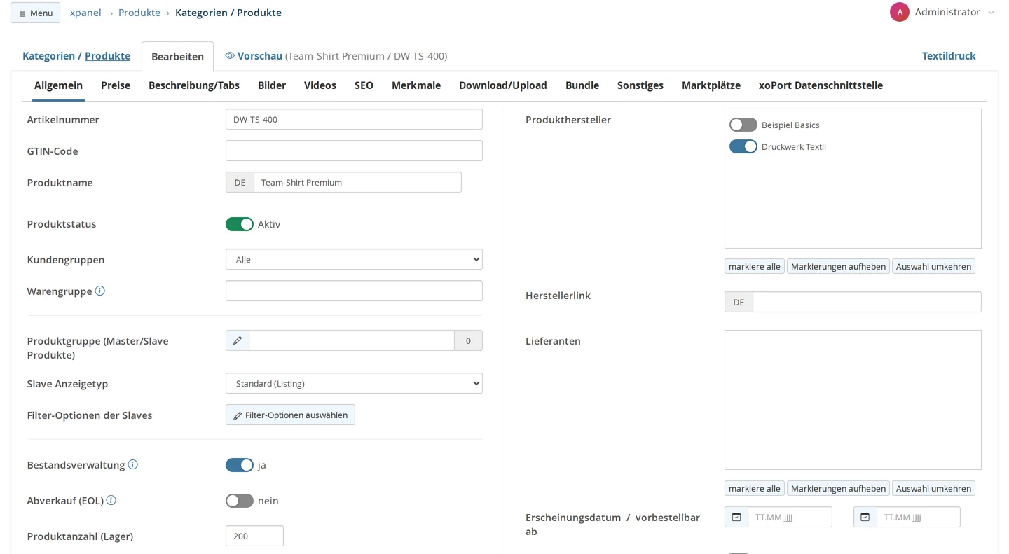Select the Bearbeiten tab

click(178, 57)
